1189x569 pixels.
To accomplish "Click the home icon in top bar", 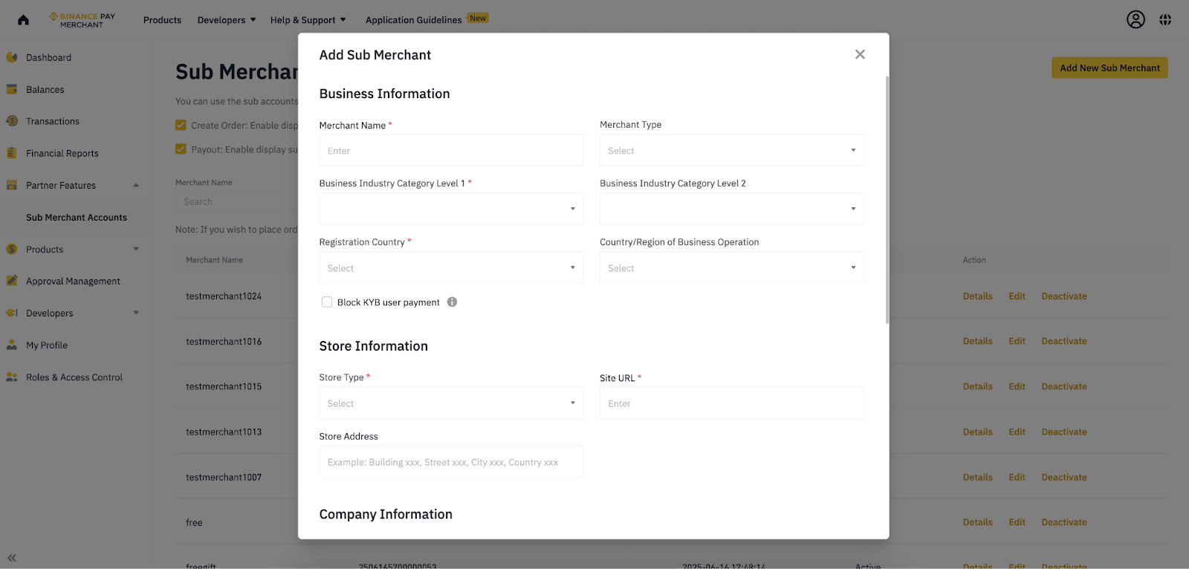I will tap(24, 20).
